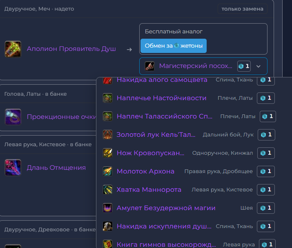The height and width of the screenshot is (248, 292).
Task: Choose Бесплатный аналог option
Action: coord(174,31)
